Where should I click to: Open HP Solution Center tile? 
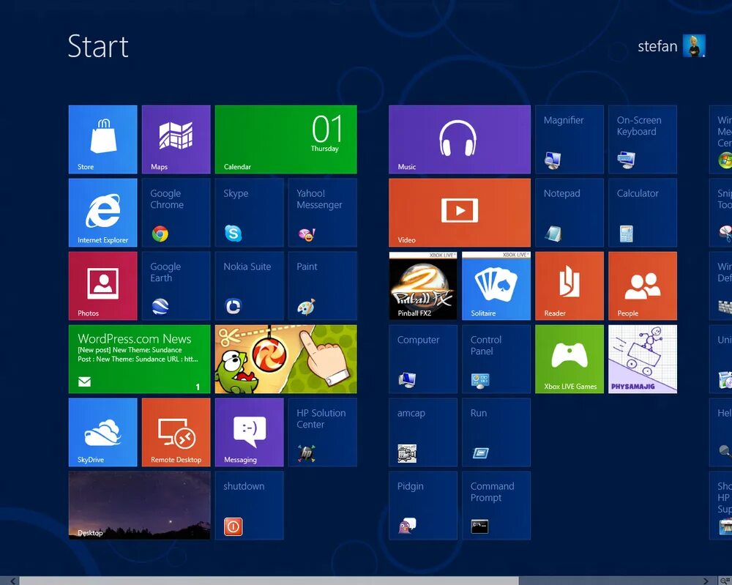[x=323, y=432]
